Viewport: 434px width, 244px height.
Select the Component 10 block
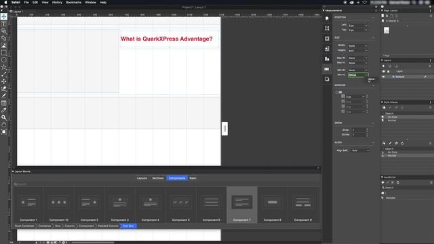[x=59, y=205]
